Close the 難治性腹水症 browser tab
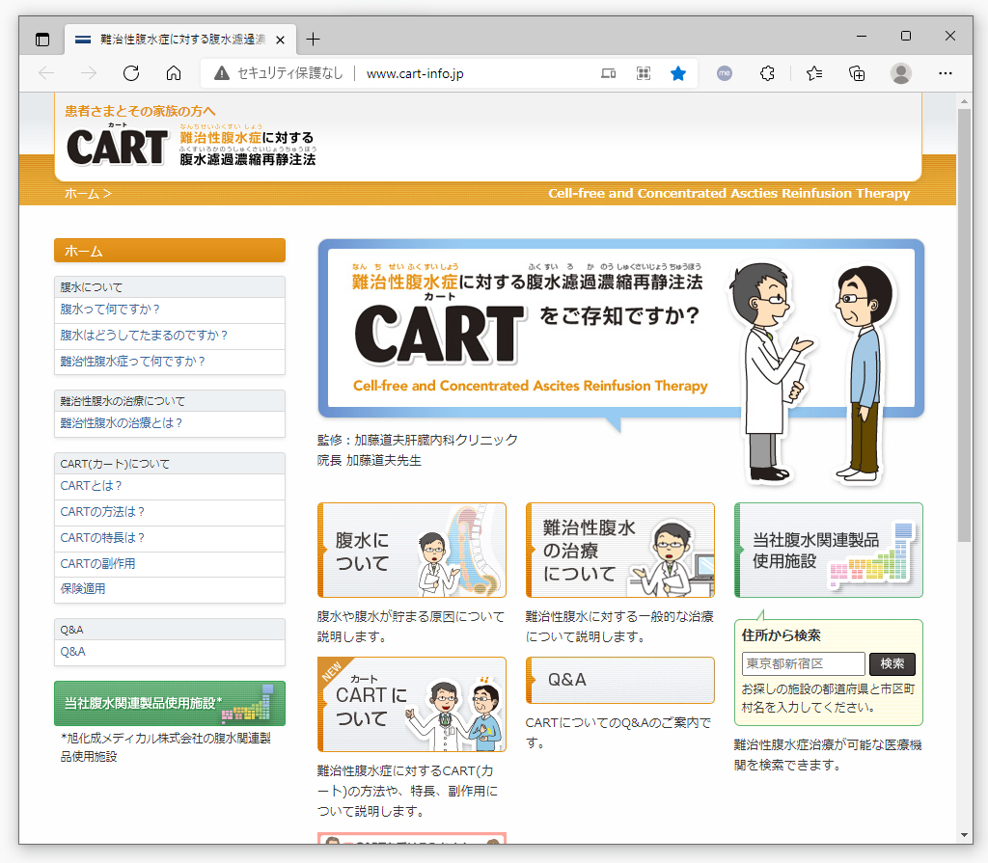988x863 pixels. (x=281, y=40)
